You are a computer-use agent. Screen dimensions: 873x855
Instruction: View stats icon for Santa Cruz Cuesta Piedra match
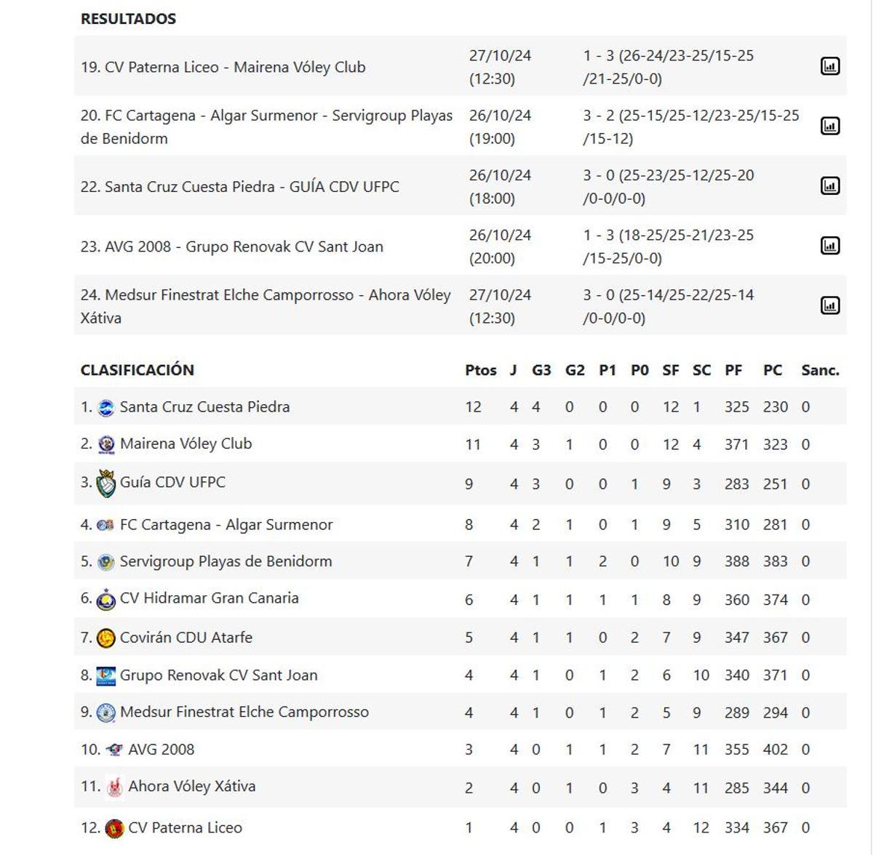click(829, 185)
